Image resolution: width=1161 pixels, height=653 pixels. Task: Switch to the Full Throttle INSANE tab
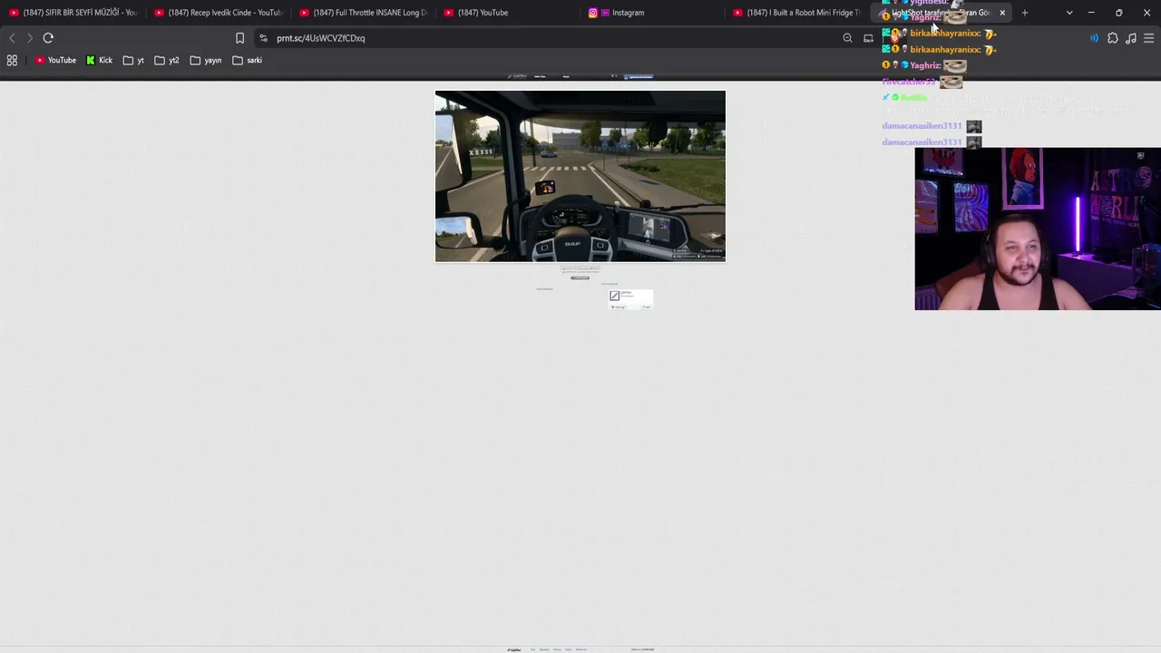click(363, 13)
